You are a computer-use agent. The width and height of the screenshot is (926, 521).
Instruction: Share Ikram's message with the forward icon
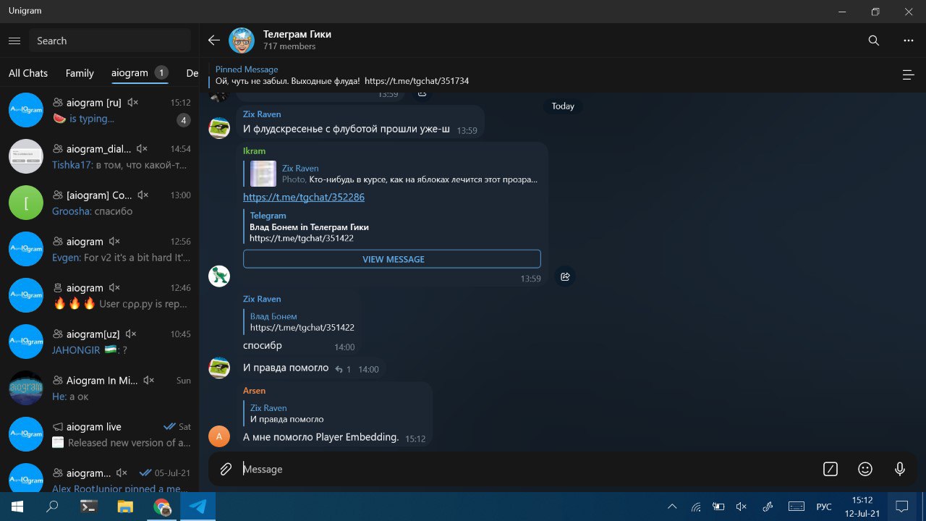[565, 276]
